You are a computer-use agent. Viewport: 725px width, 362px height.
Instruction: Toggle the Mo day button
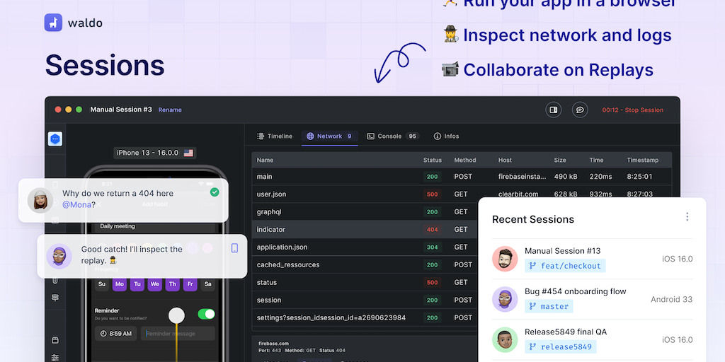click(x=119, y=284)
